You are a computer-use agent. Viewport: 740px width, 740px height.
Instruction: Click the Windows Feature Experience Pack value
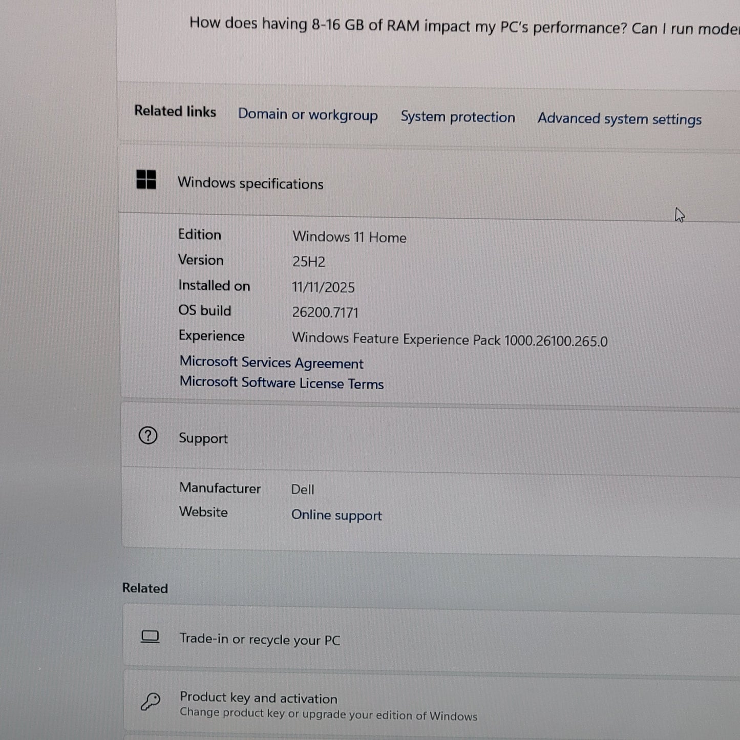click(x=449, y=340)
